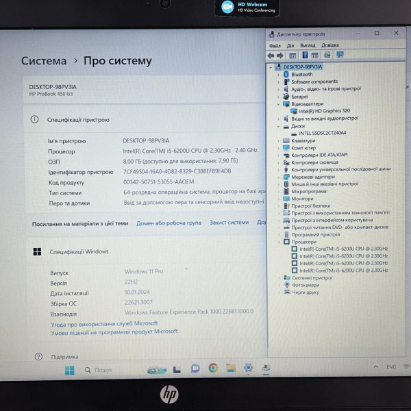
Task: Select first Intel Core i5-6200U processor entry
Action: click(x=343, y=249)
